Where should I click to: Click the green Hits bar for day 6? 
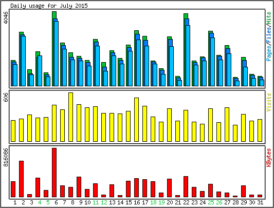click(x=54, y=15)
